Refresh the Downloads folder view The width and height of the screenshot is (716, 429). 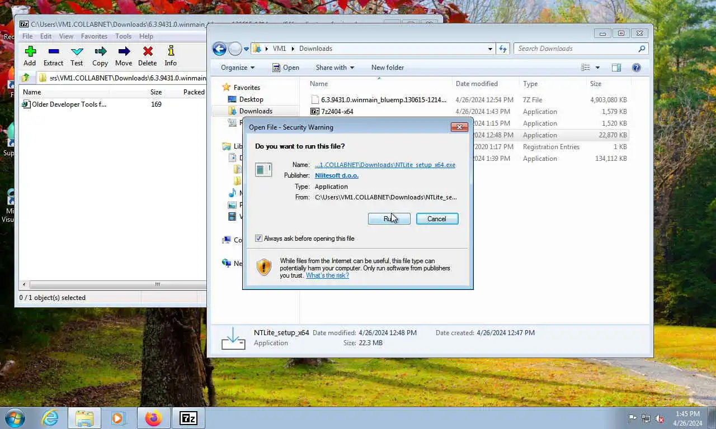503,49
